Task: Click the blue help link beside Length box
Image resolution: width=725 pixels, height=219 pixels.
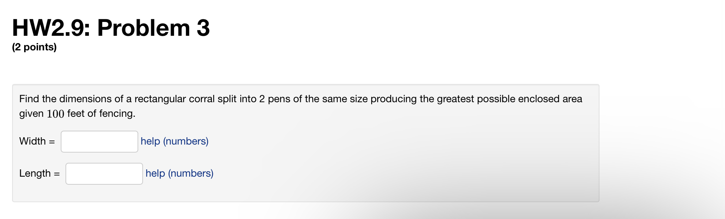Action: click(x=179, y=173)
